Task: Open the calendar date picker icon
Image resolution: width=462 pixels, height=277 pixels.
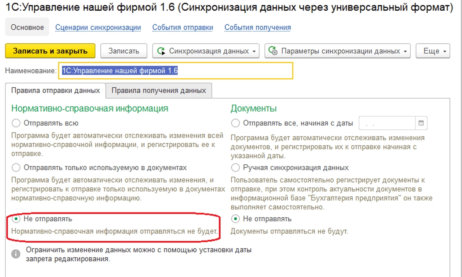Action: pyautogui.click(x=421, y=123)
